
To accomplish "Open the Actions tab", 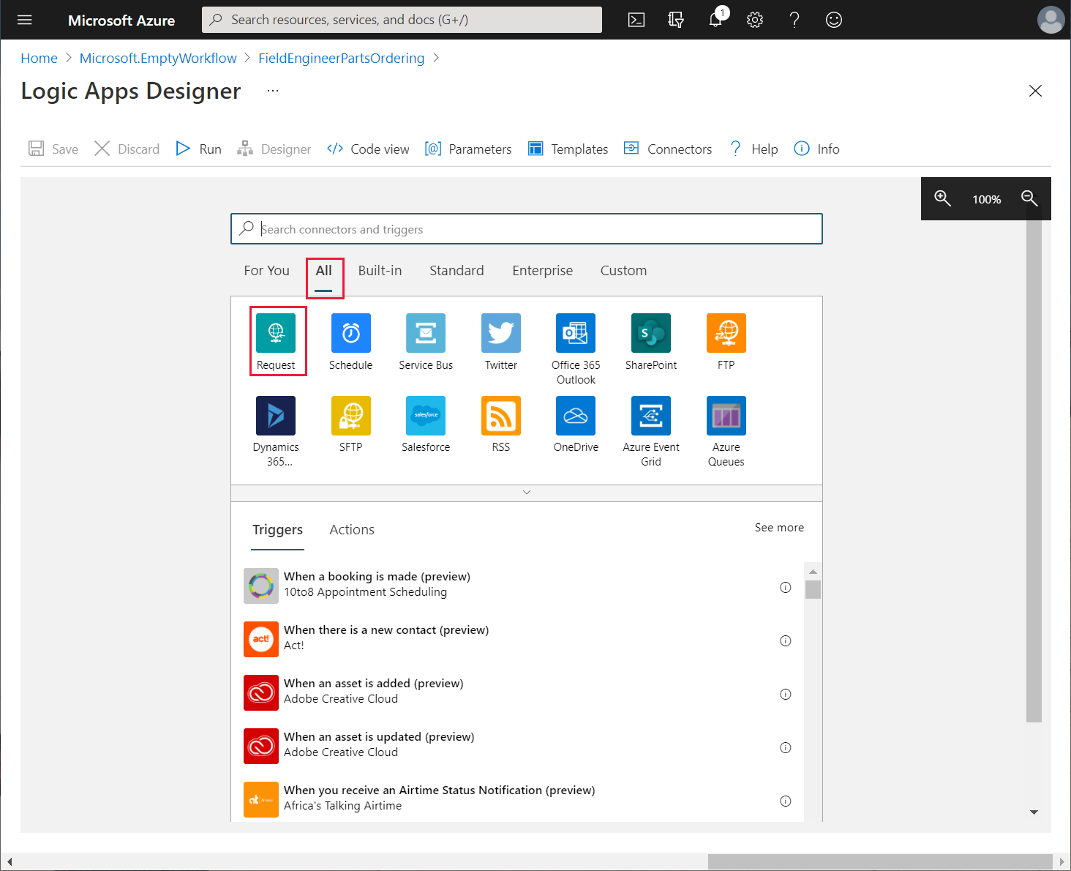I will [352, 530].
